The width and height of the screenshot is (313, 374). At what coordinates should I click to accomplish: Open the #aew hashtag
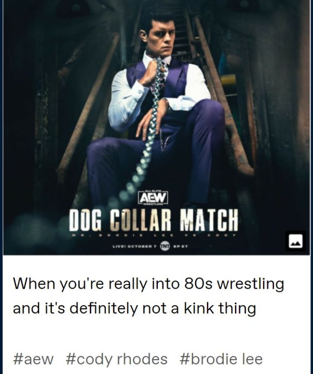(x=34, y=359)
